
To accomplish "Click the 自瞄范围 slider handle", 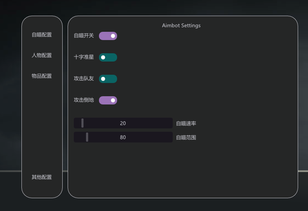I will click(87, 137).
